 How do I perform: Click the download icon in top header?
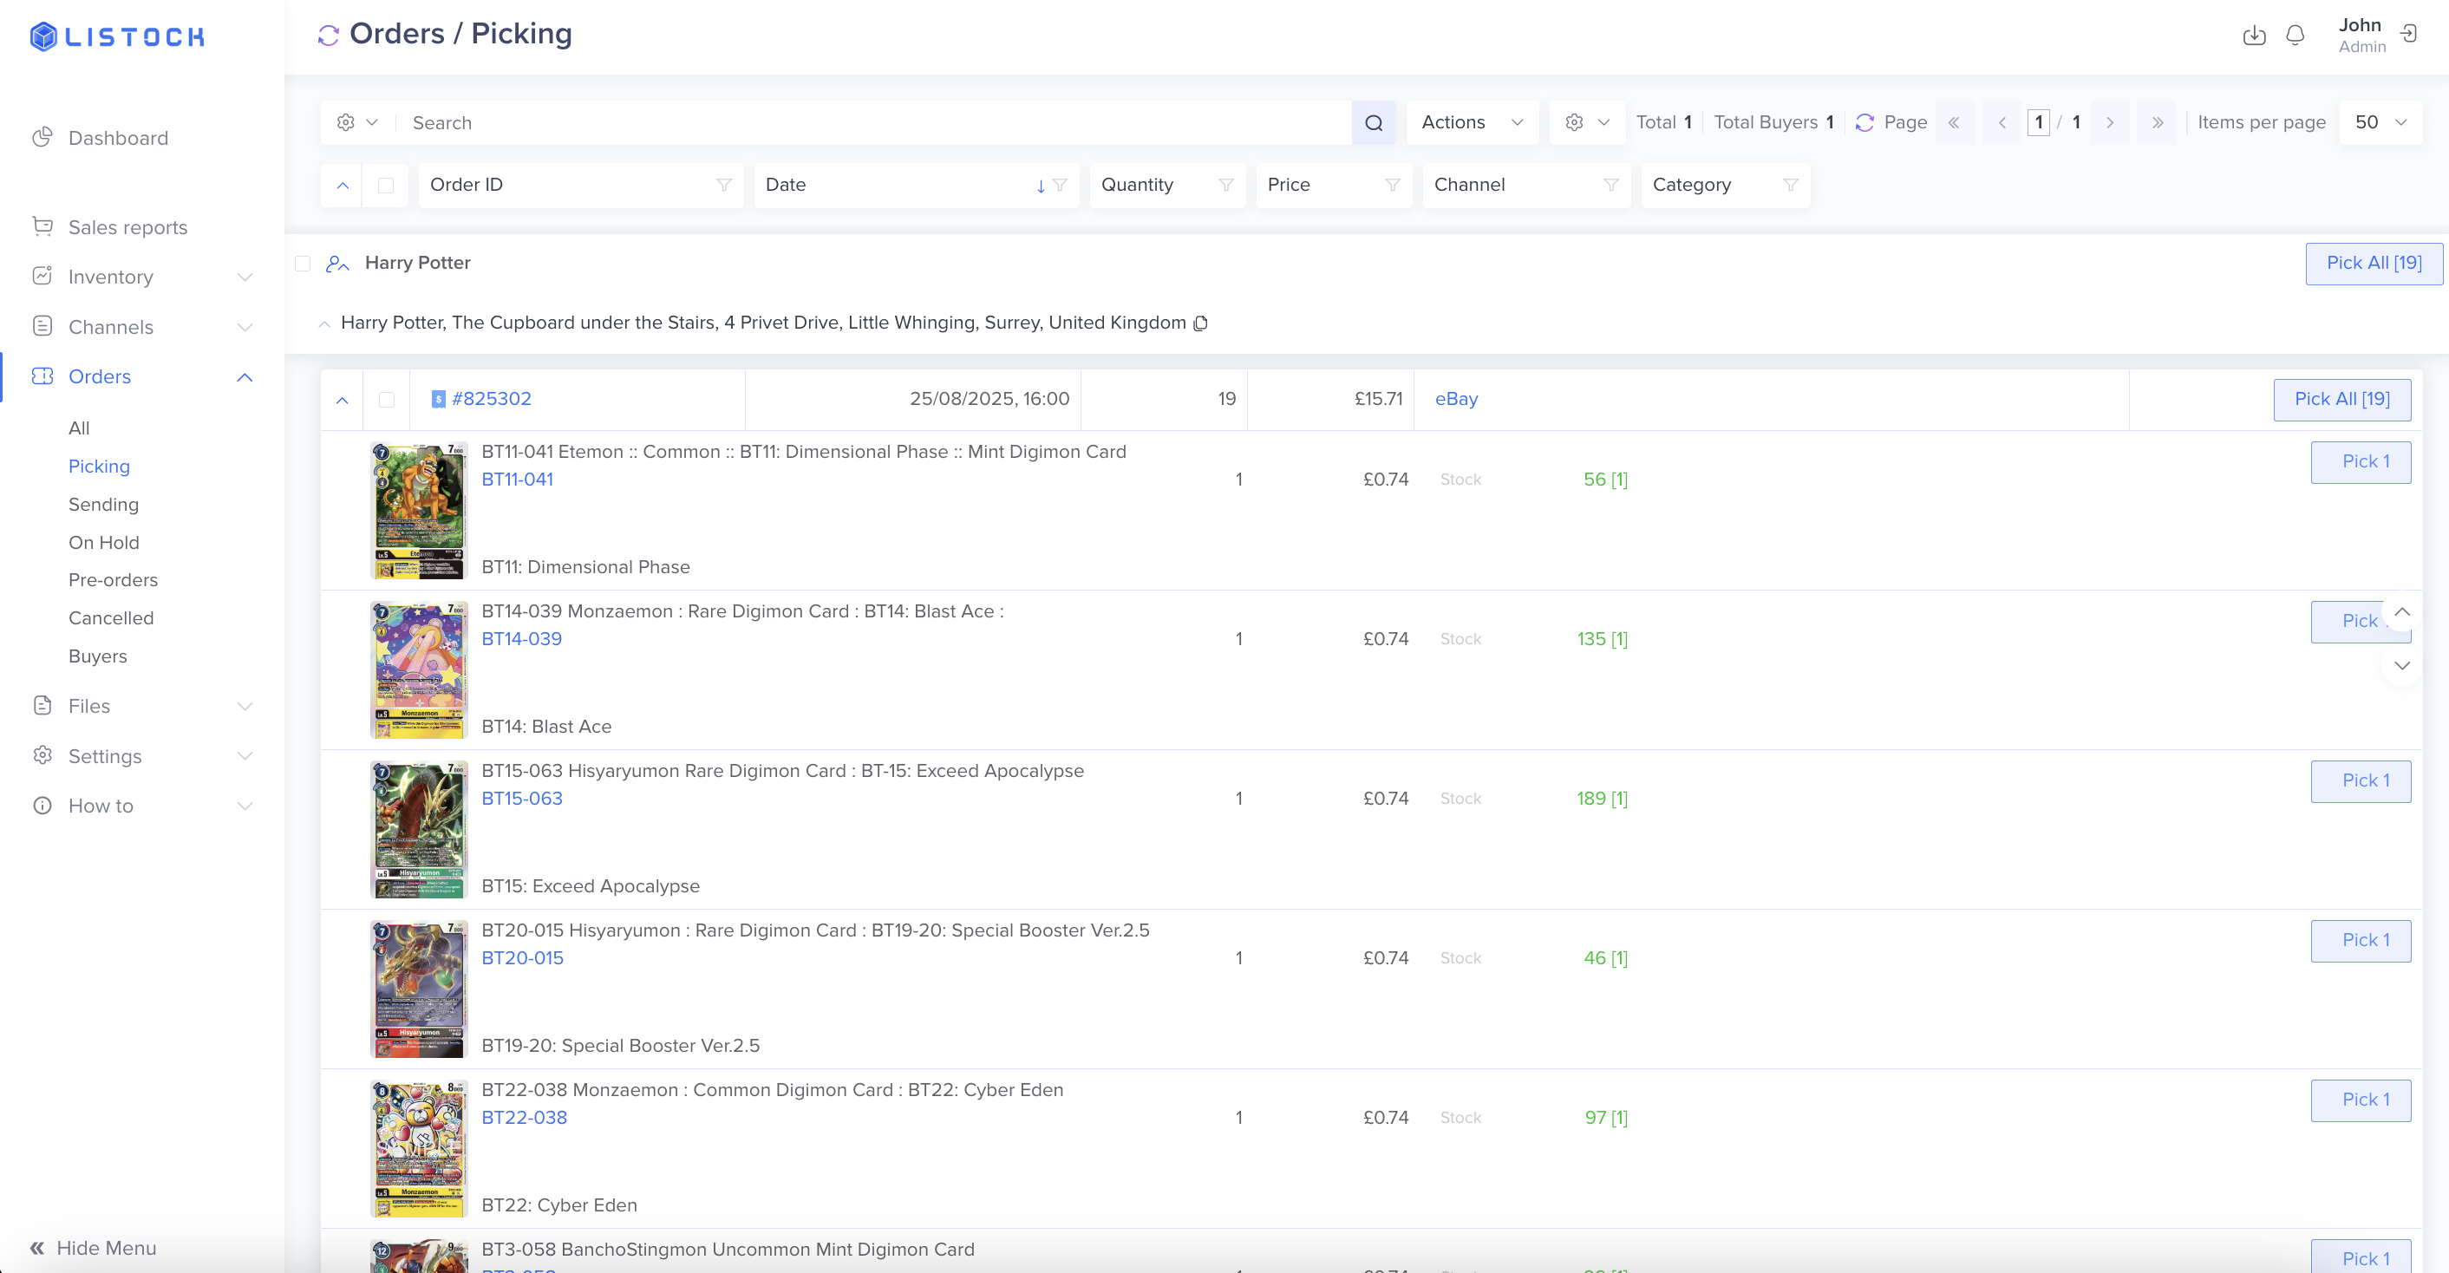(2253, 36)
